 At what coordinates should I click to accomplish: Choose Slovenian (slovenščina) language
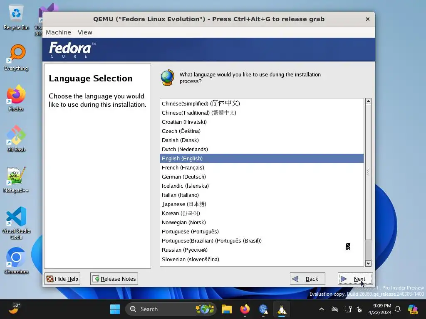tap(262, 259)
